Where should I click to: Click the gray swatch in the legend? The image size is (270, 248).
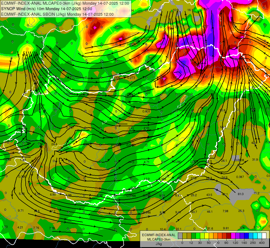pyautogui.click(x=180, y=236)
